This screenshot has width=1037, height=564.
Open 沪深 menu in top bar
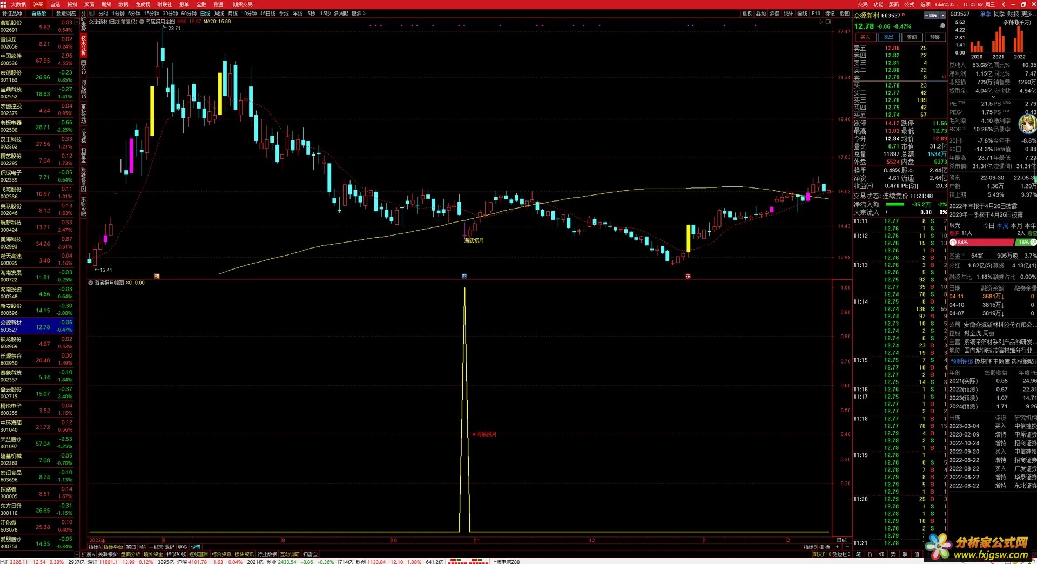click(38, 4)
